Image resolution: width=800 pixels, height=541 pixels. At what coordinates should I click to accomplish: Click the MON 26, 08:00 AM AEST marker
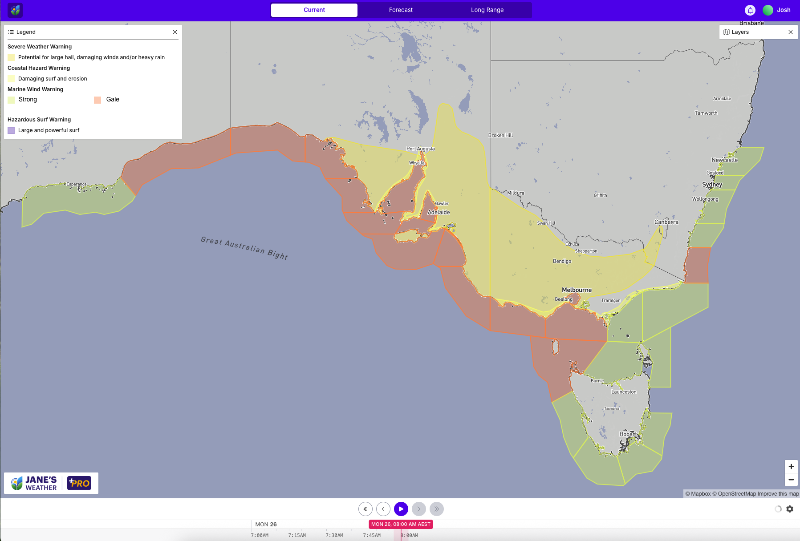pyautogui.click(x=401, y=524)
